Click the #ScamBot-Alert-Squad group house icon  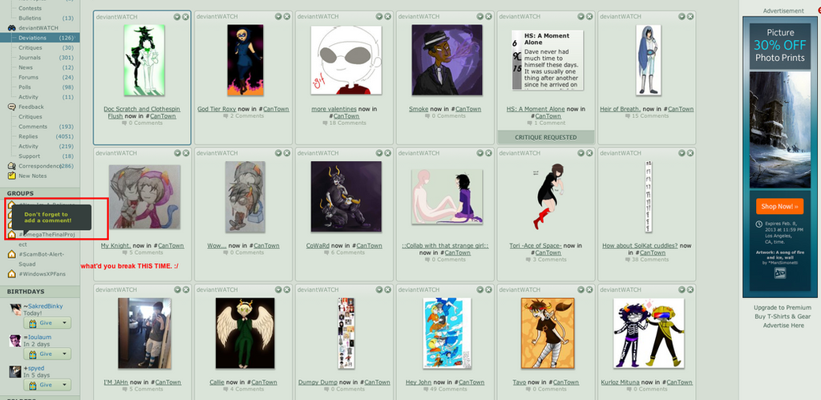pyautogui.click(x=11, y=254)
